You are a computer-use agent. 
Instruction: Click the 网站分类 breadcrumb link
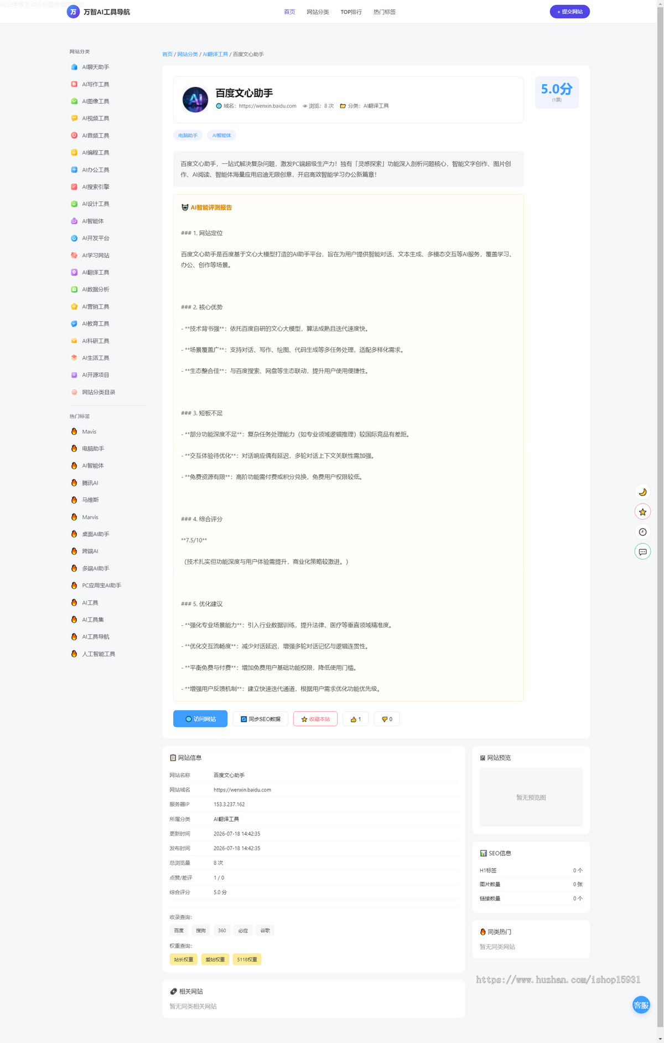click(188, 54)
